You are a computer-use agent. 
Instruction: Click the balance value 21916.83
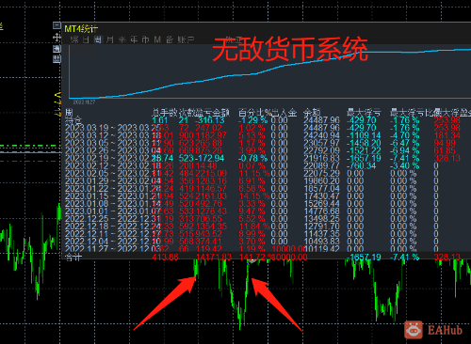(x=321, y=158)
